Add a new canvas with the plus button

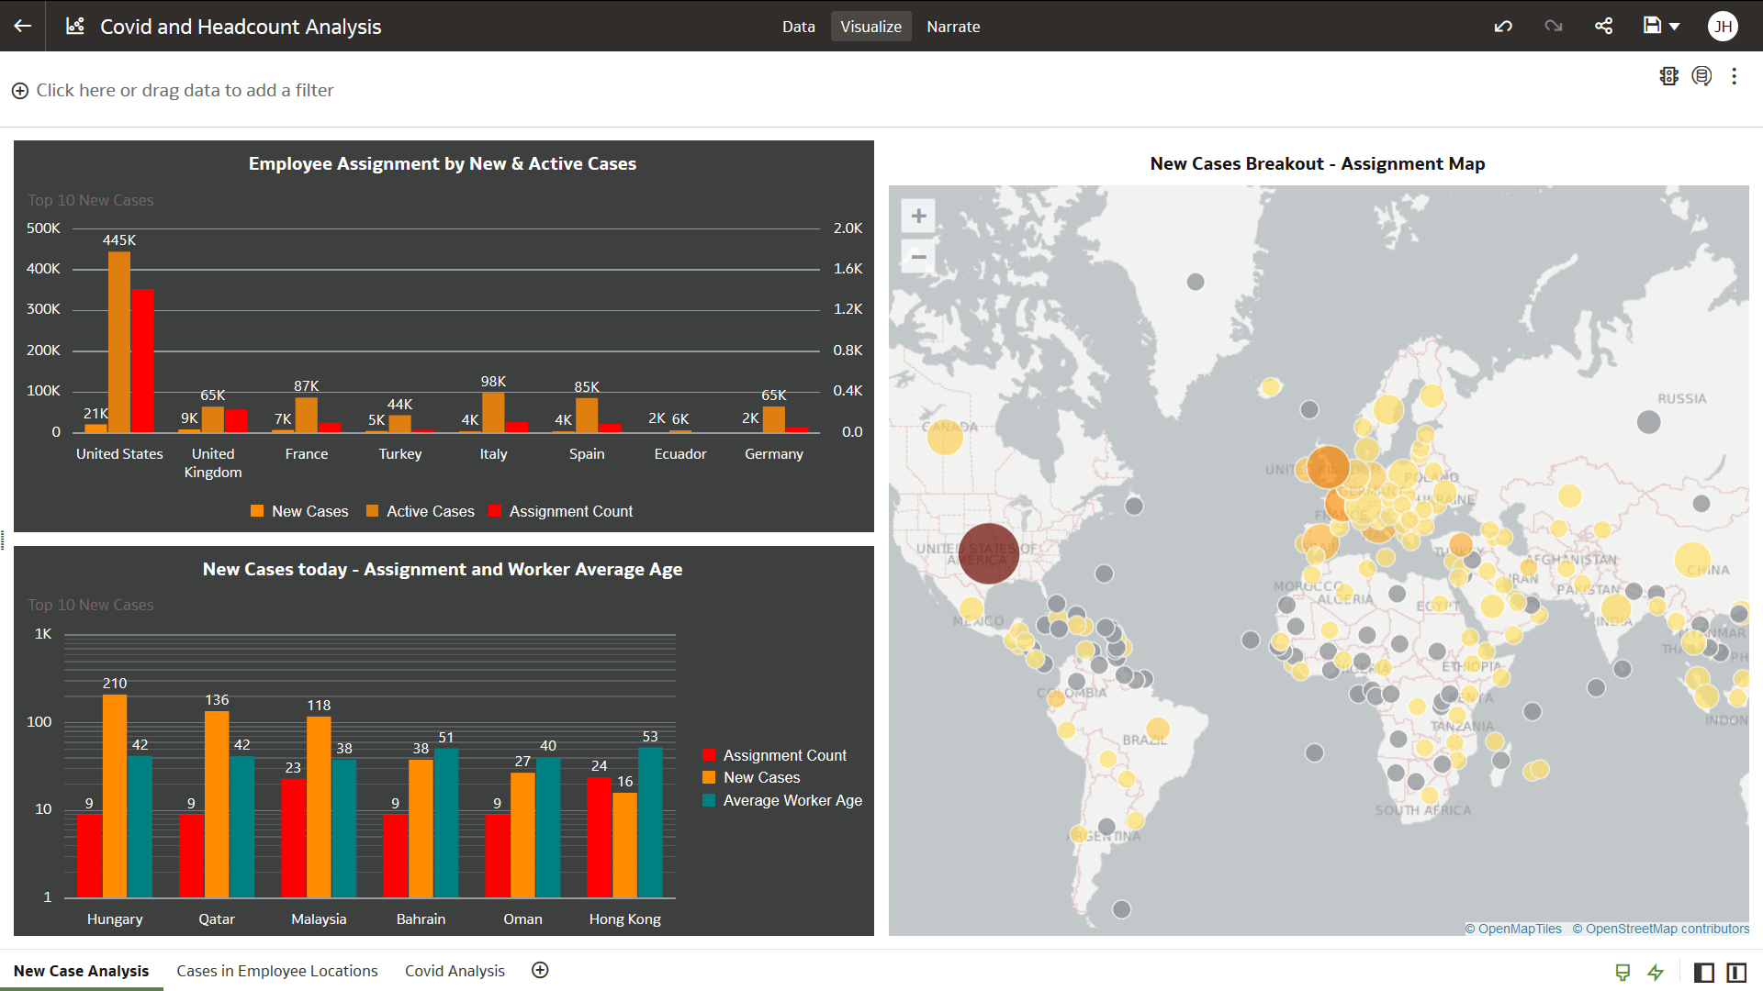point(540,970)
